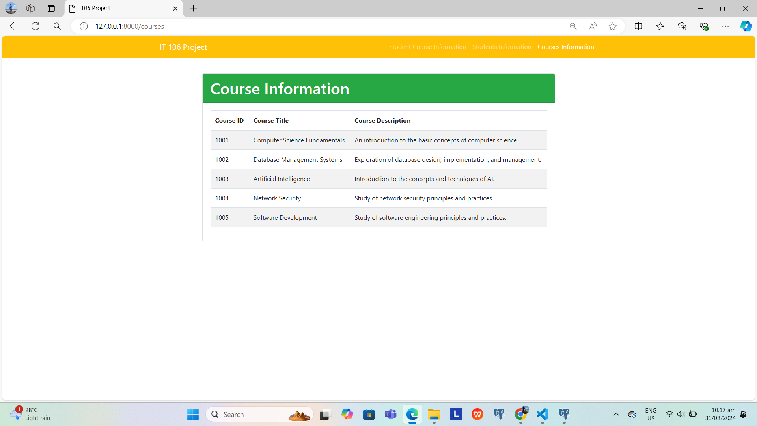757x426 pixels.
Task: Click the Zoom out magnifier icon
Action: [573, 26]
